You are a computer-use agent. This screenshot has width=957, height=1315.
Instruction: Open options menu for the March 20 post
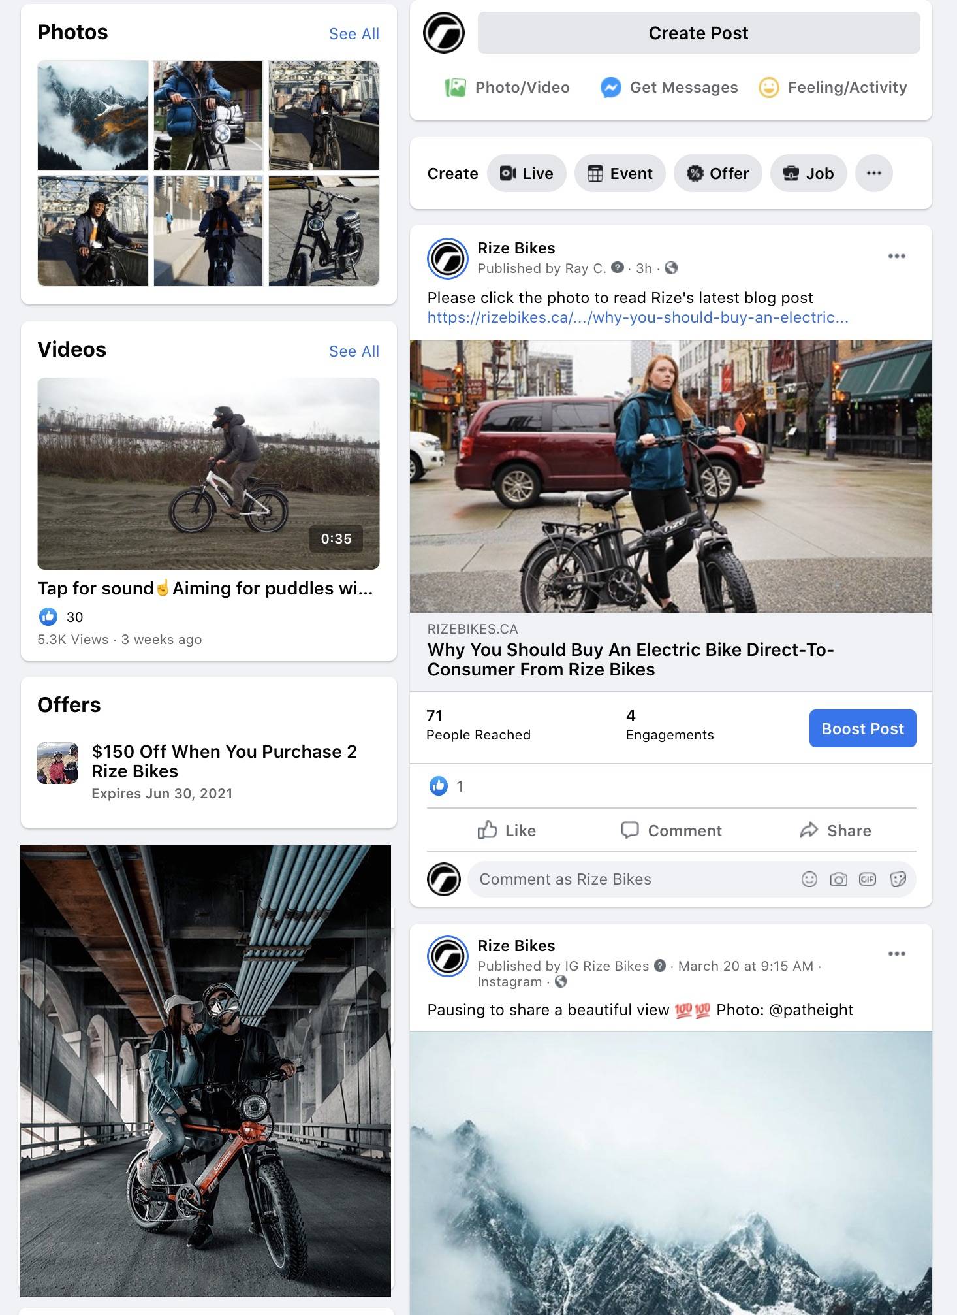click(x=897, y=954)
